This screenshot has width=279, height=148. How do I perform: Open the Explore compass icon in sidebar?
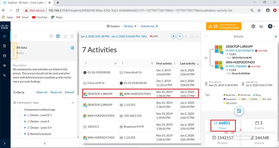point(5,36)
